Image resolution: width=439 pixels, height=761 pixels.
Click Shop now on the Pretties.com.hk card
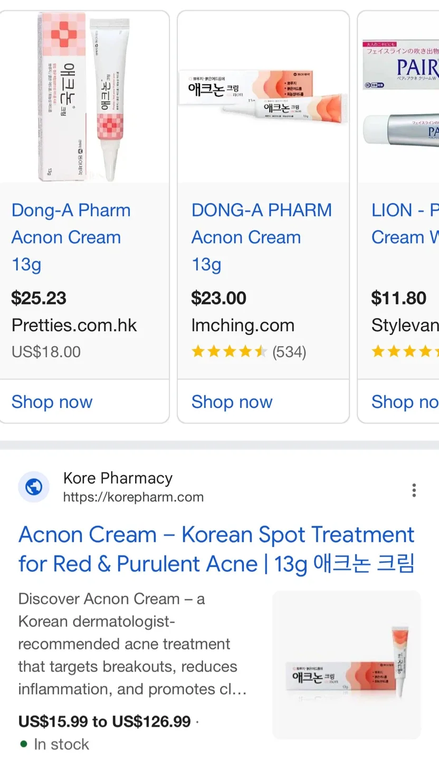52,402
